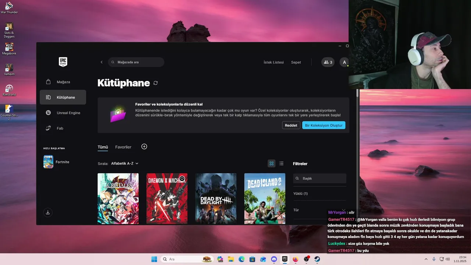
Task: Dismiss the collections banner with Reddet
Action: [291, 125]
